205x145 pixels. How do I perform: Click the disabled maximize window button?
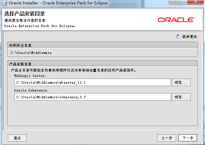[x=183, y=2]
